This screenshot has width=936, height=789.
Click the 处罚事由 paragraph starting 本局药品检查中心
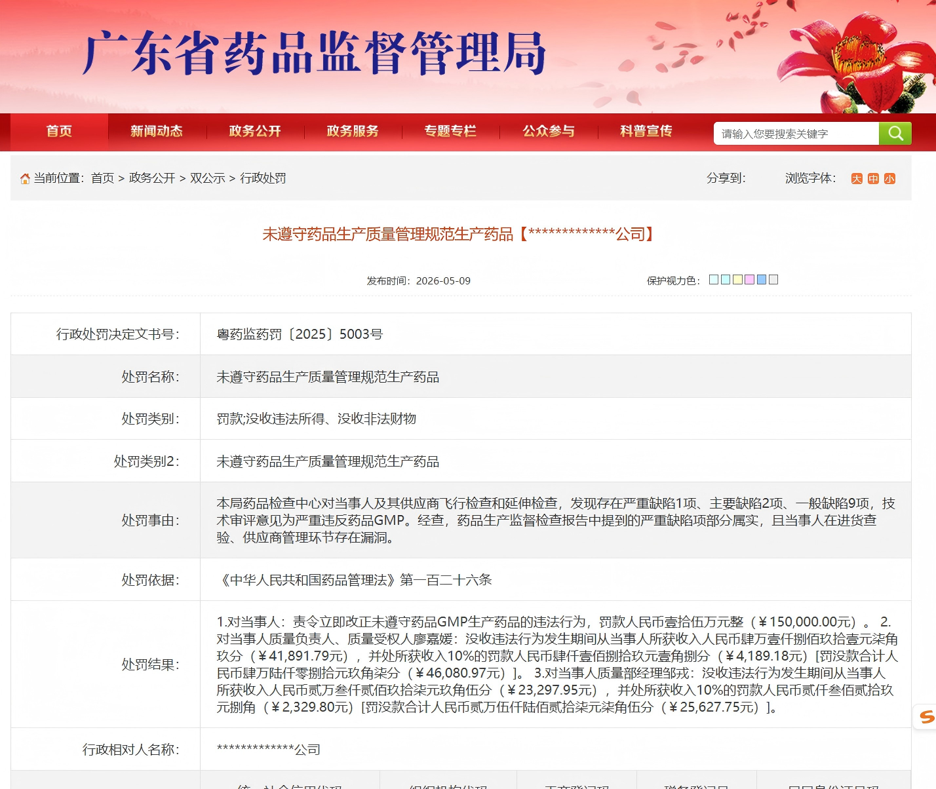click(x=556, y=520)
